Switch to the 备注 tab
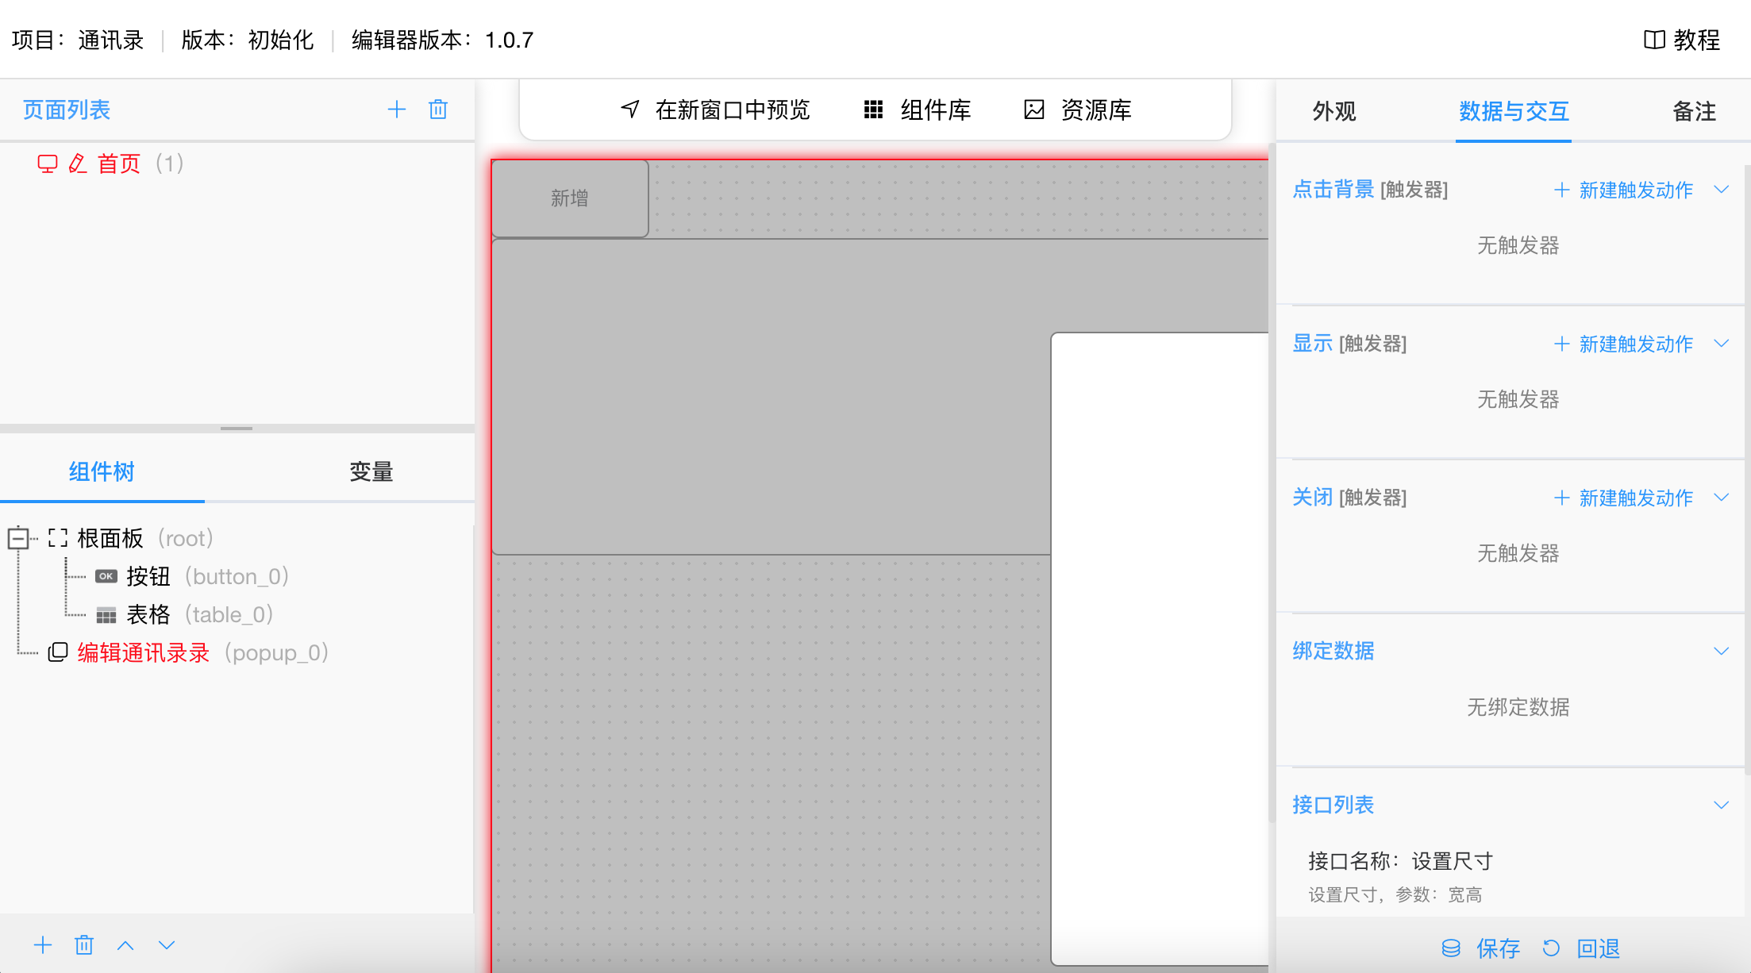1751x973 pixels. coord(1695,111)
